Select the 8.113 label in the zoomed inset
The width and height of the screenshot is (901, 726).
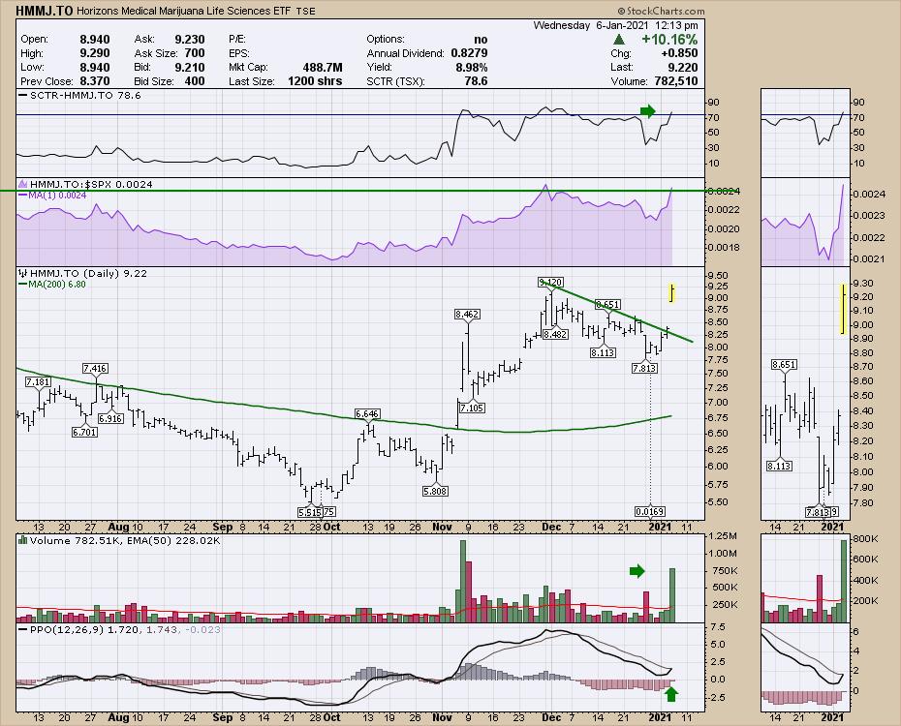[x=779, y=466]
